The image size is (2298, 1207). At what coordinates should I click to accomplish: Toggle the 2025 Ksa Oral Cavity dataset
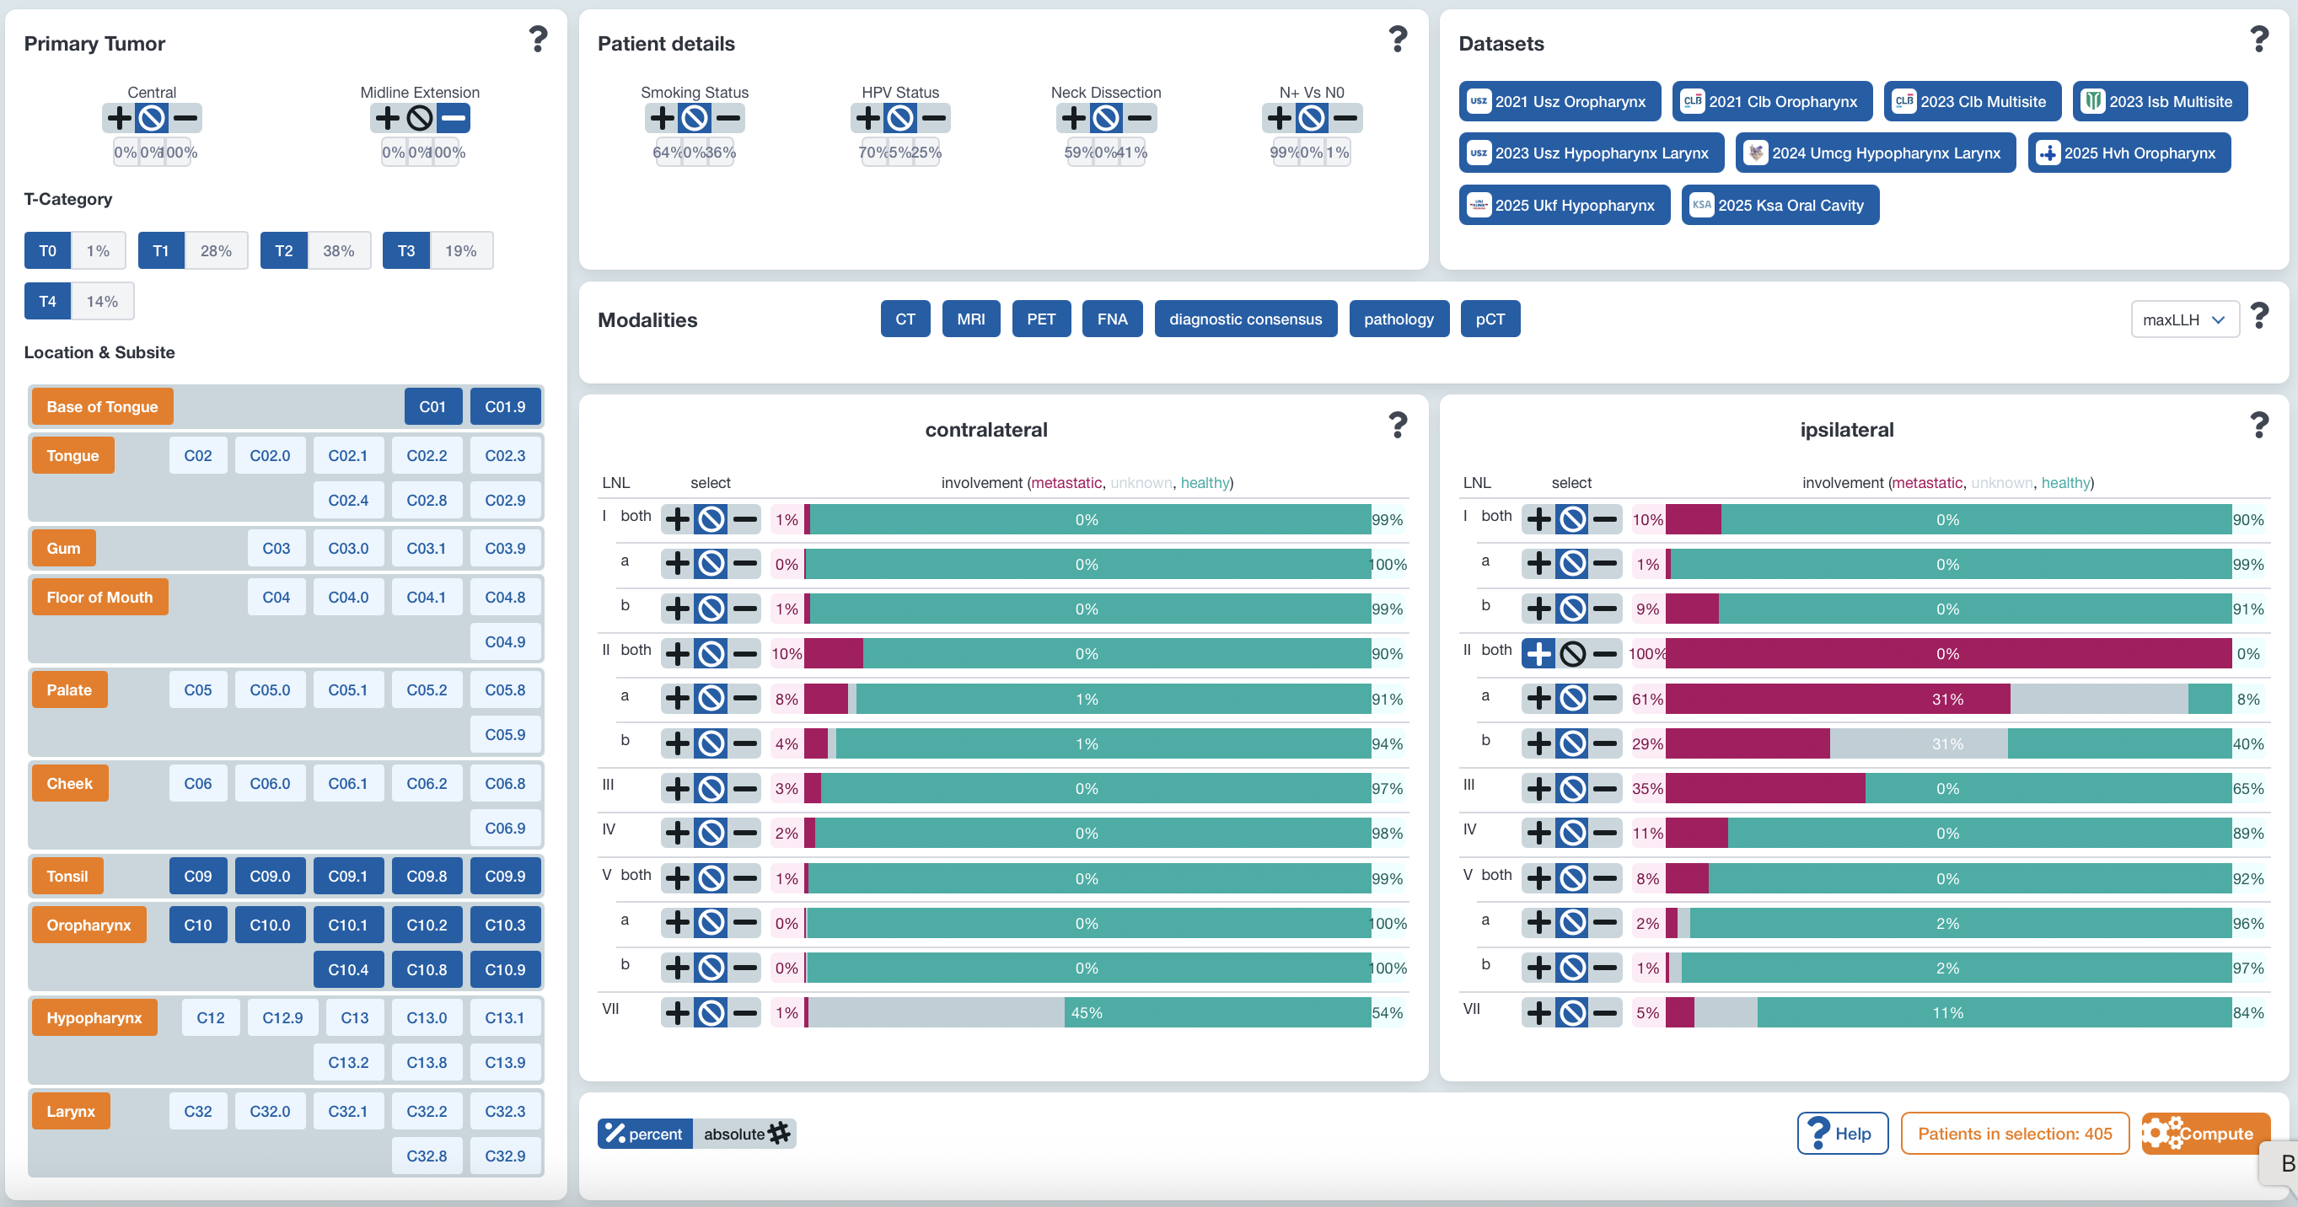point(1779,205)
